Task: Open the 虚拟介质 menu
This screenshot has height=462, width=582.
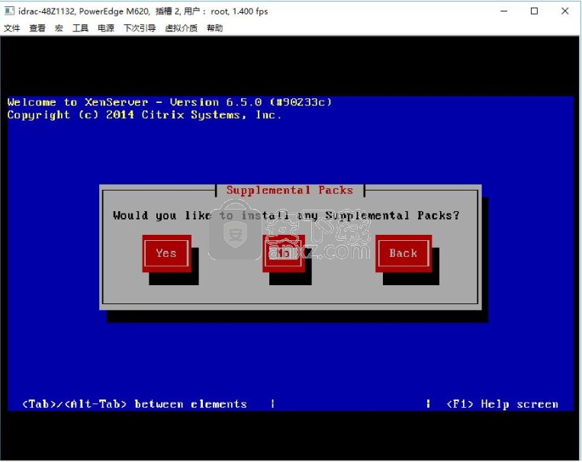Action: [x=181, y=28]
